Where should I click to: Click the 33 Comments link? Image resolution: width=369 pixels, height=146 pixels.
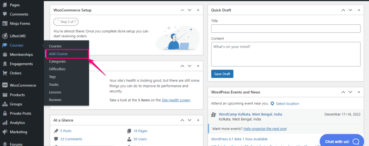[x=71, y=139]
